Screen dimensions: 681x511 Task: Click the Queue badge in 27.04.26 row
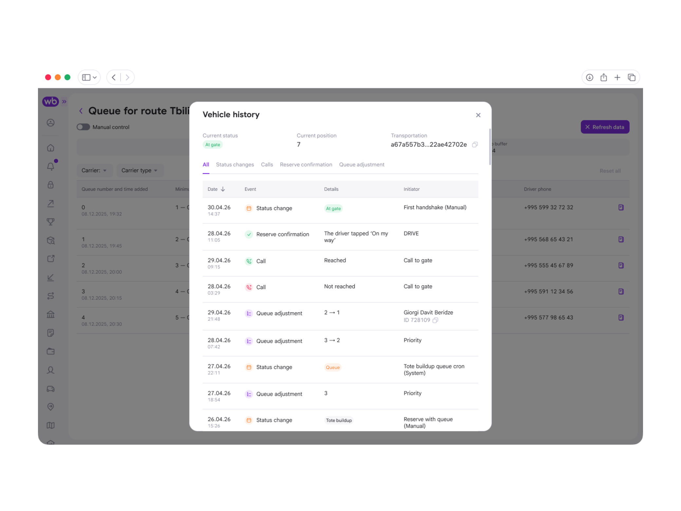tap(333, 367)
